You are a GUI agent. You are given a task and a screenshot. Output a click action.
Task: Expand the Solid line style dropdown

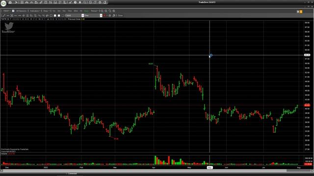[82, 16]
